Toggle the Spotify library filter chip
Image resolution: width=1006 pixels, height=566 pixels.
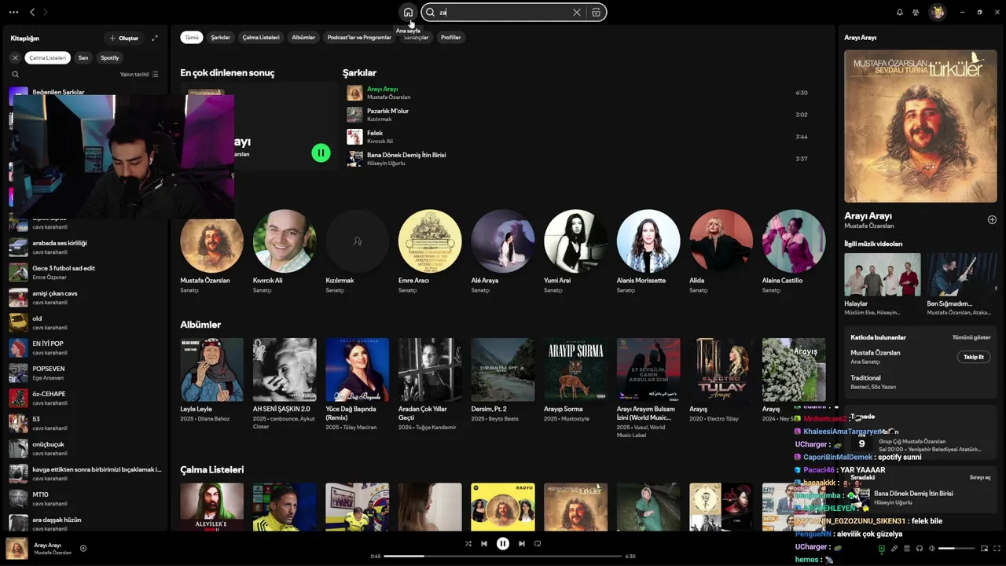(x=110, y=57)
